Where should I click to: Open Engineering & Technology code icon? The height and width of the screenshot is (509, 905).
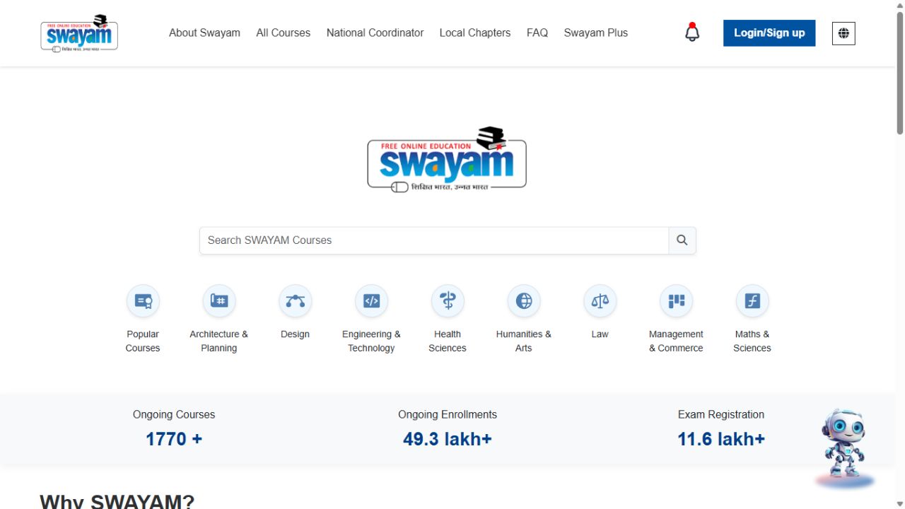pyautogui.click(x=371, y=301)
